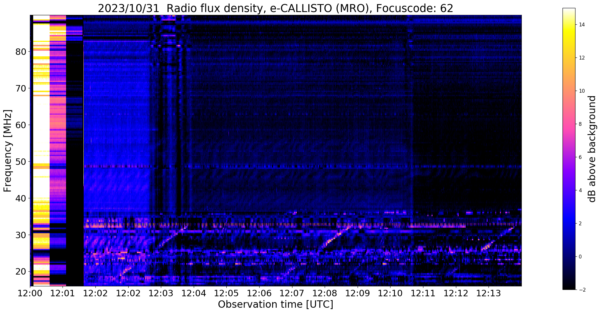Click the 40 tick on frequency axis
The height and width of the screenshot is (313, 601).
[x=21, y=199]
